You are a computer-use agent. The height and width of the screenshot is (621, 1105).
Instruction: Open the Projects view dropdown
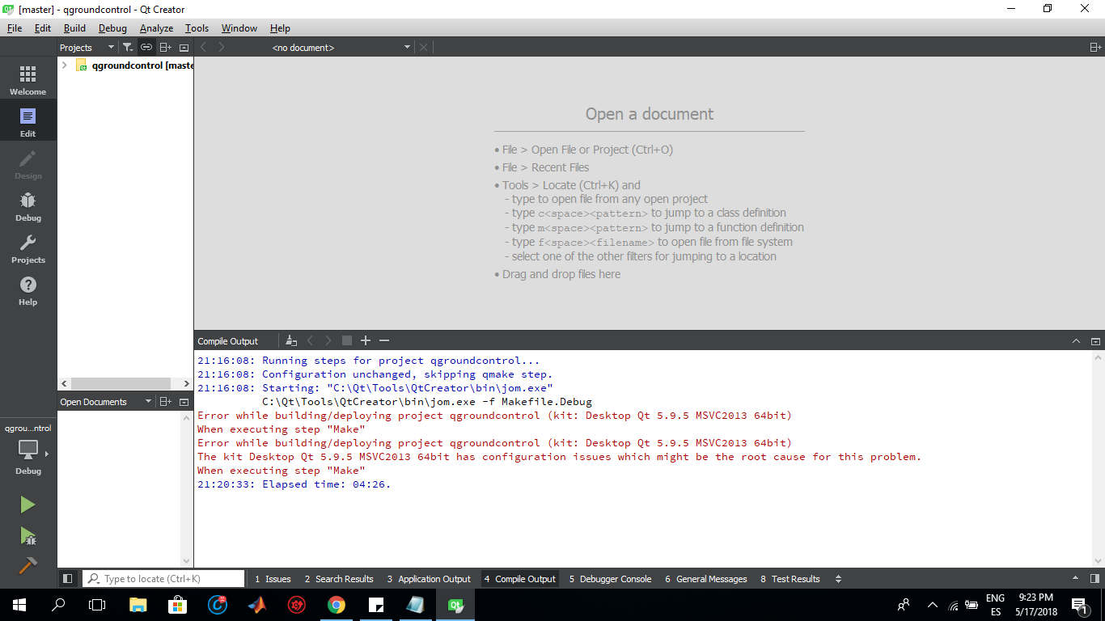tap(87, 48)
